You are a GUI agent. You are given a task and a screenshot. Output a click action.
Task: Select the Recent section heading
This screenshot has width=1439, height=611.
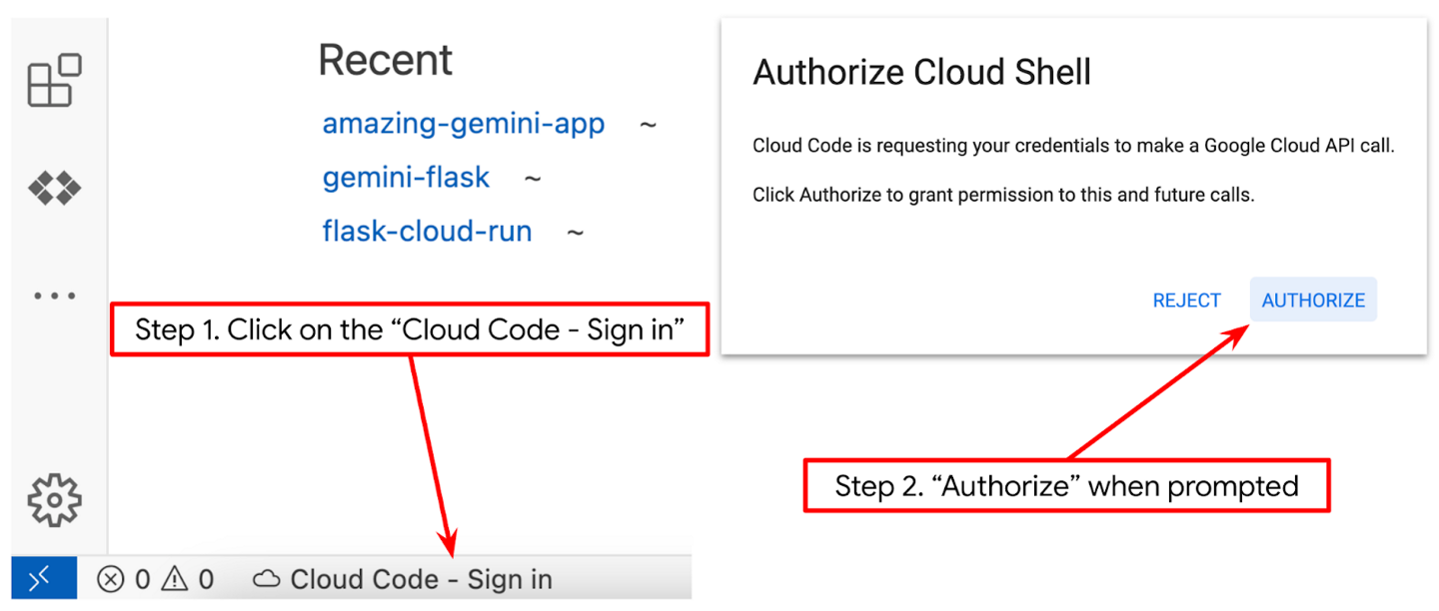click(x=385, y=60)
